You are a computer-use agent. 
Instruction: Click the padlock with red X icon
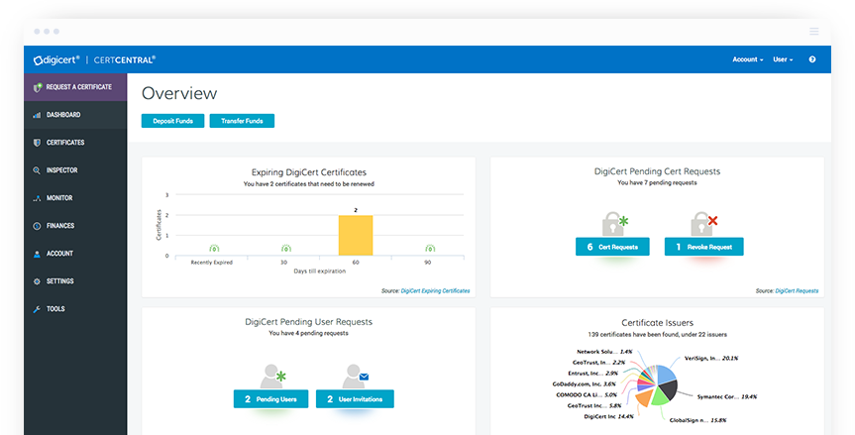click(704, 224)
